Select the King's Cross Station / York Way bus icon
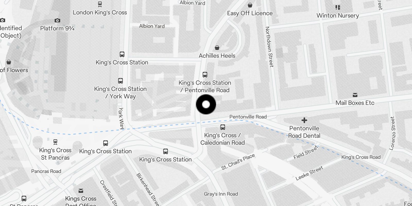The image size is (412, 206). 121,81
